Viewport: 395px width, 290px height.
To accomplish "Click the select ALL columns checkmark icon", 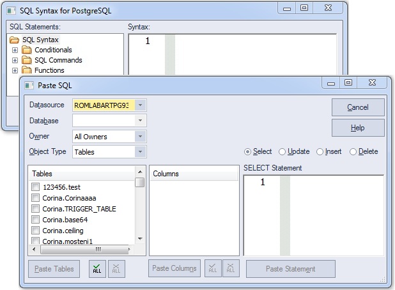I will [213, 268].
